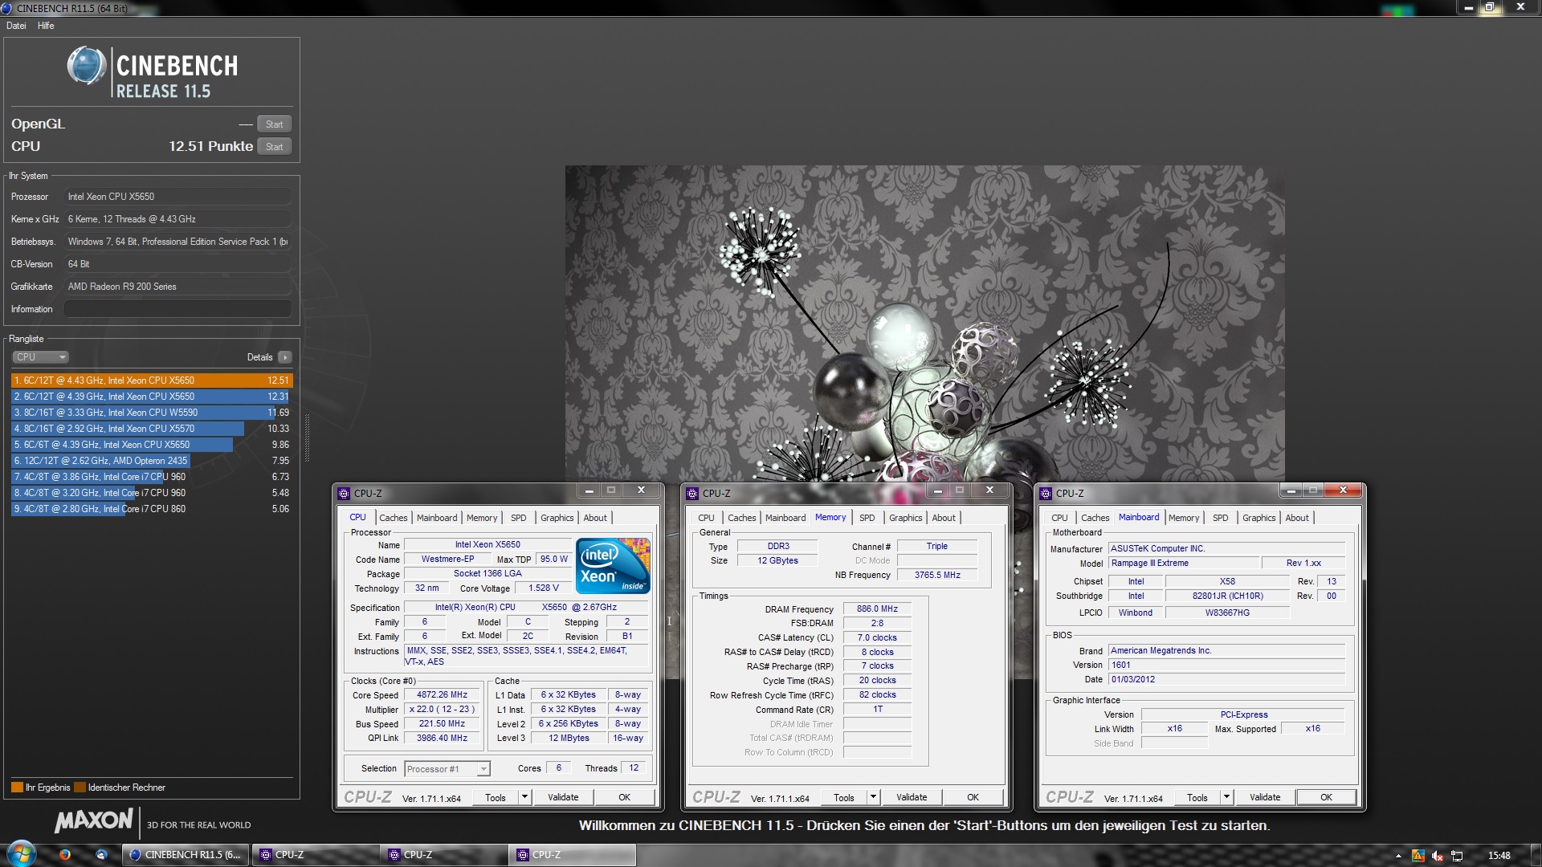Screen dimensions: 1542x867
Task: Click taskbar clock 15:48
Action: (1499, 856)
